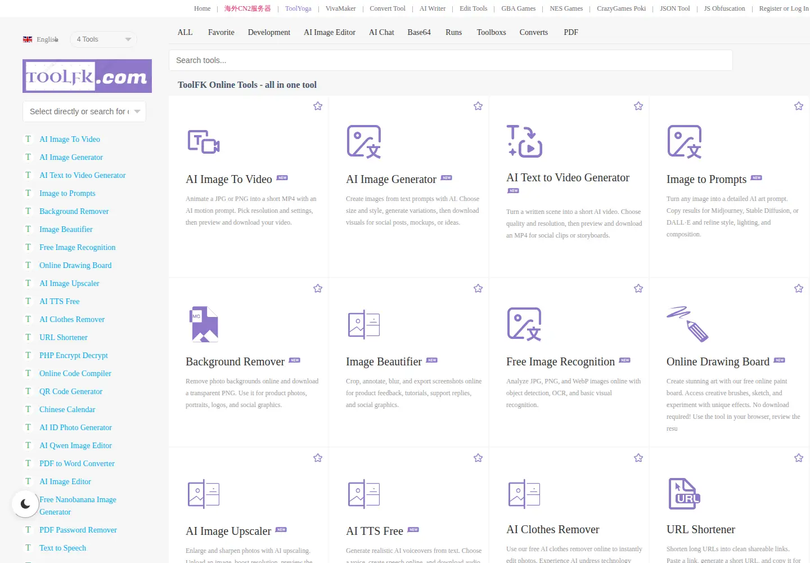The width and height of the screenshot is (810, 563).
Task: Focus the Search tools input field
Action: [451, 60]
